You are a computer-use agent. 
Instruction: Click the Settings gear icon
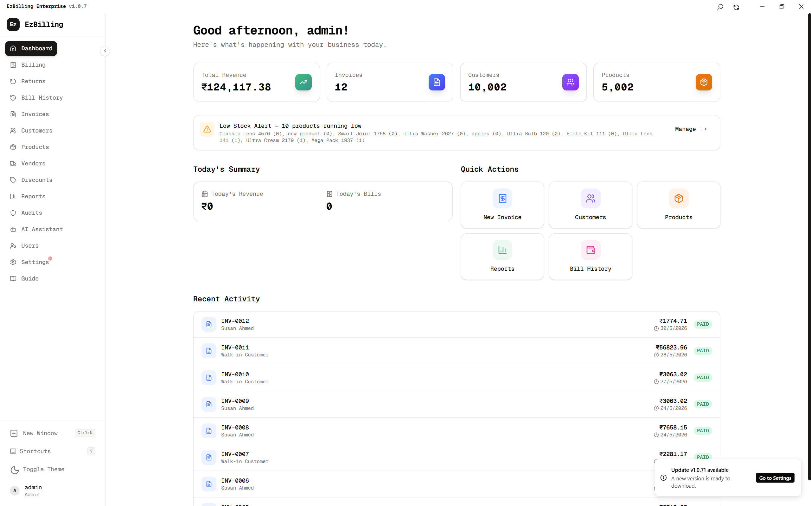13,262
